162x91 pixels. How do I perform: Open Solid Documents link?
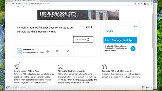[86, 80]
